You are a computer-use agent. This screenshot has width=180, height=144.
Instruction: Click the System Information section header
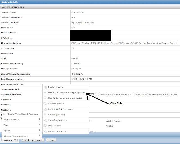pos(90,7)
